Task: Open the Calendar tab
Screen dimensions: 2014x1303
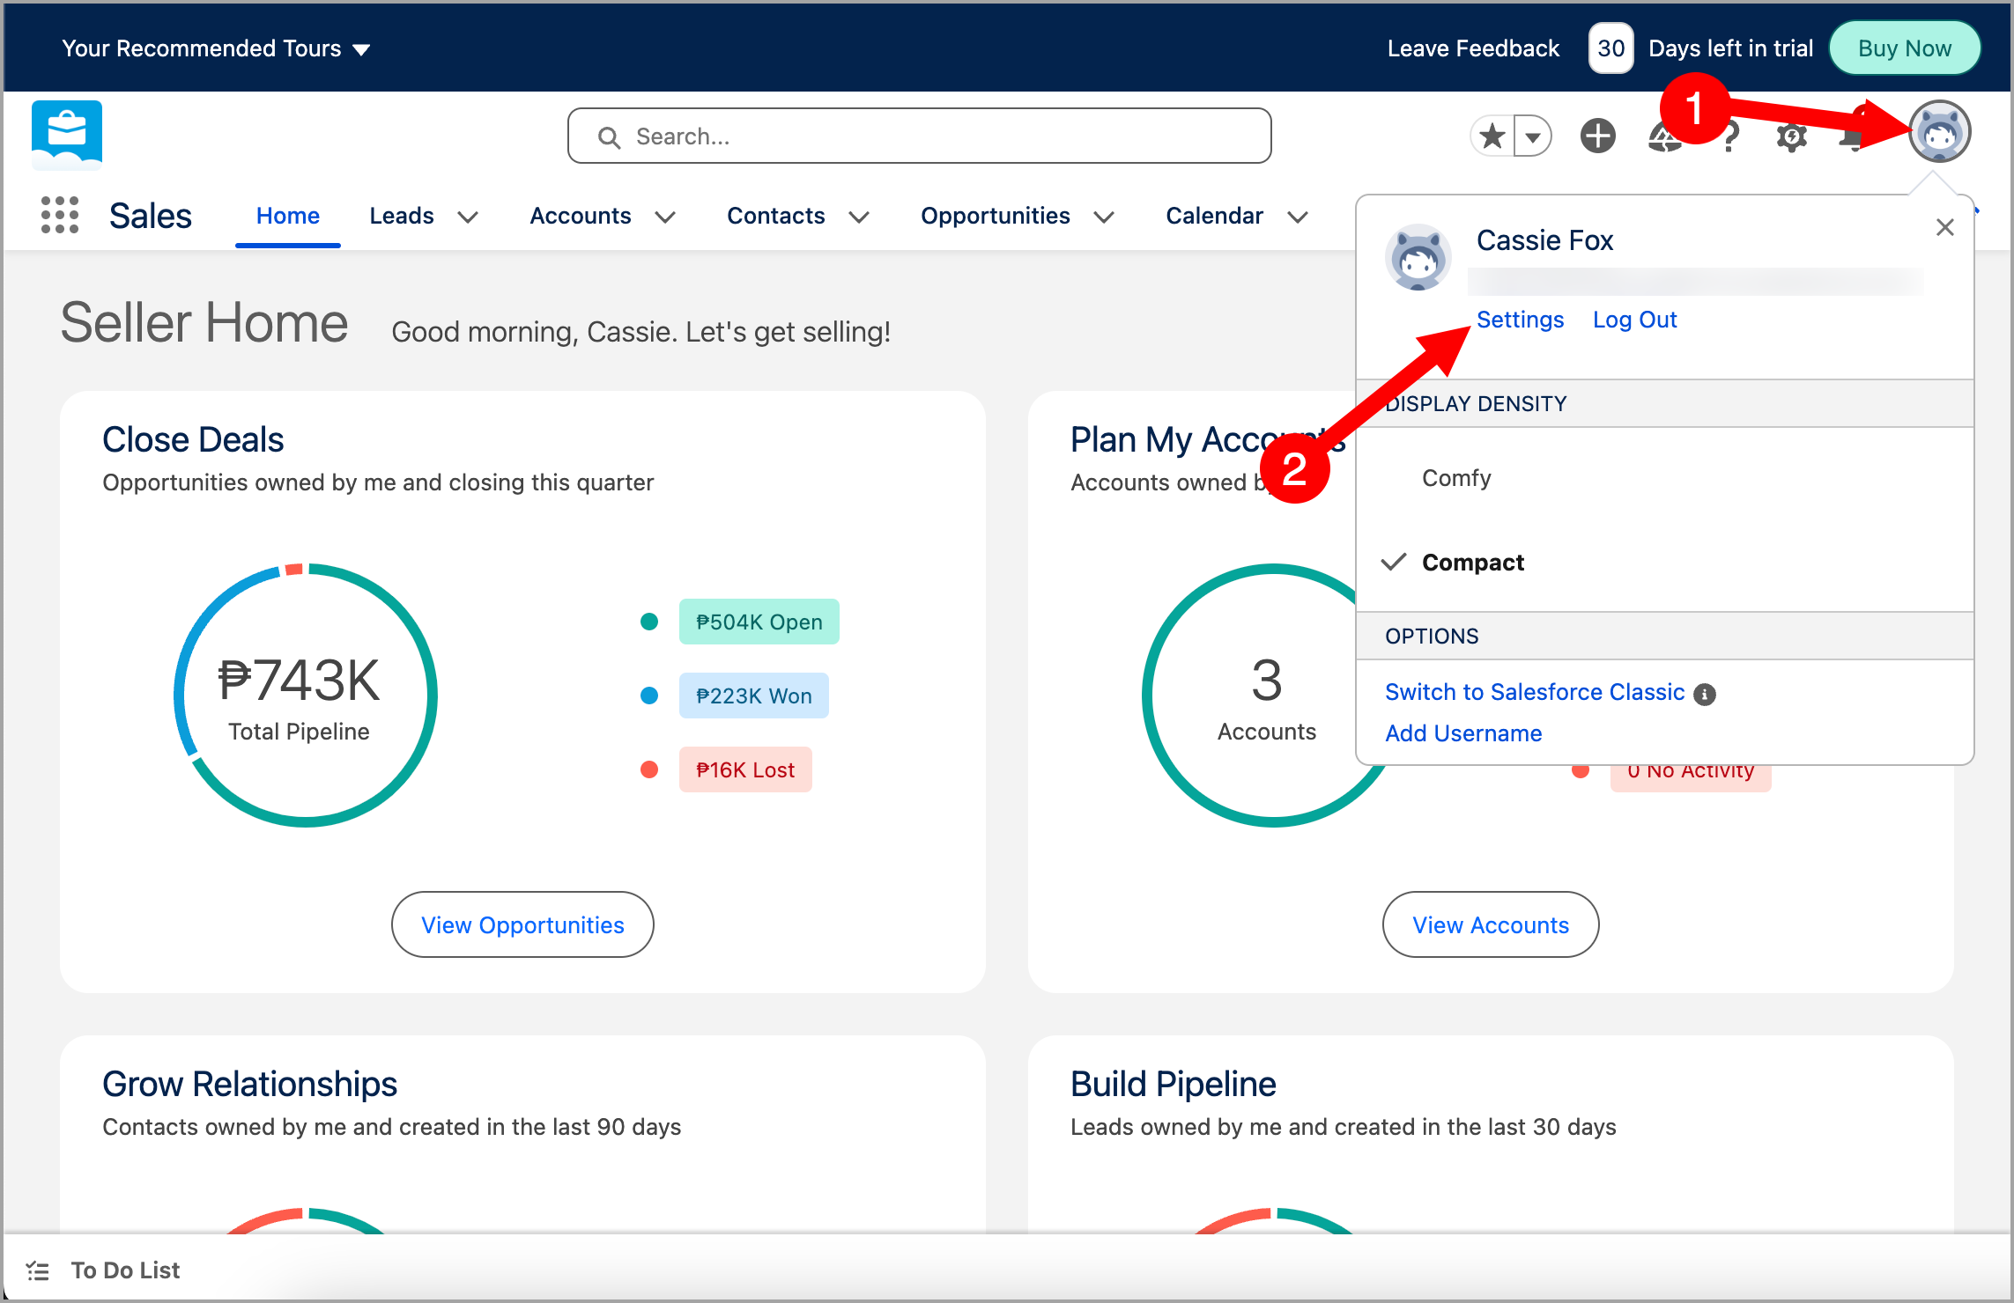Action: pyautogui.click(x=1215, y=216)
